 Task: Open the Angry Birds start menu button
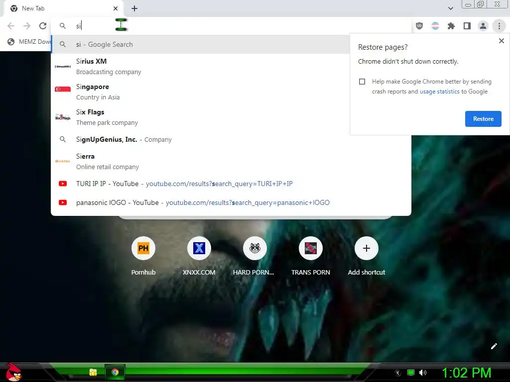pos(13,372)
